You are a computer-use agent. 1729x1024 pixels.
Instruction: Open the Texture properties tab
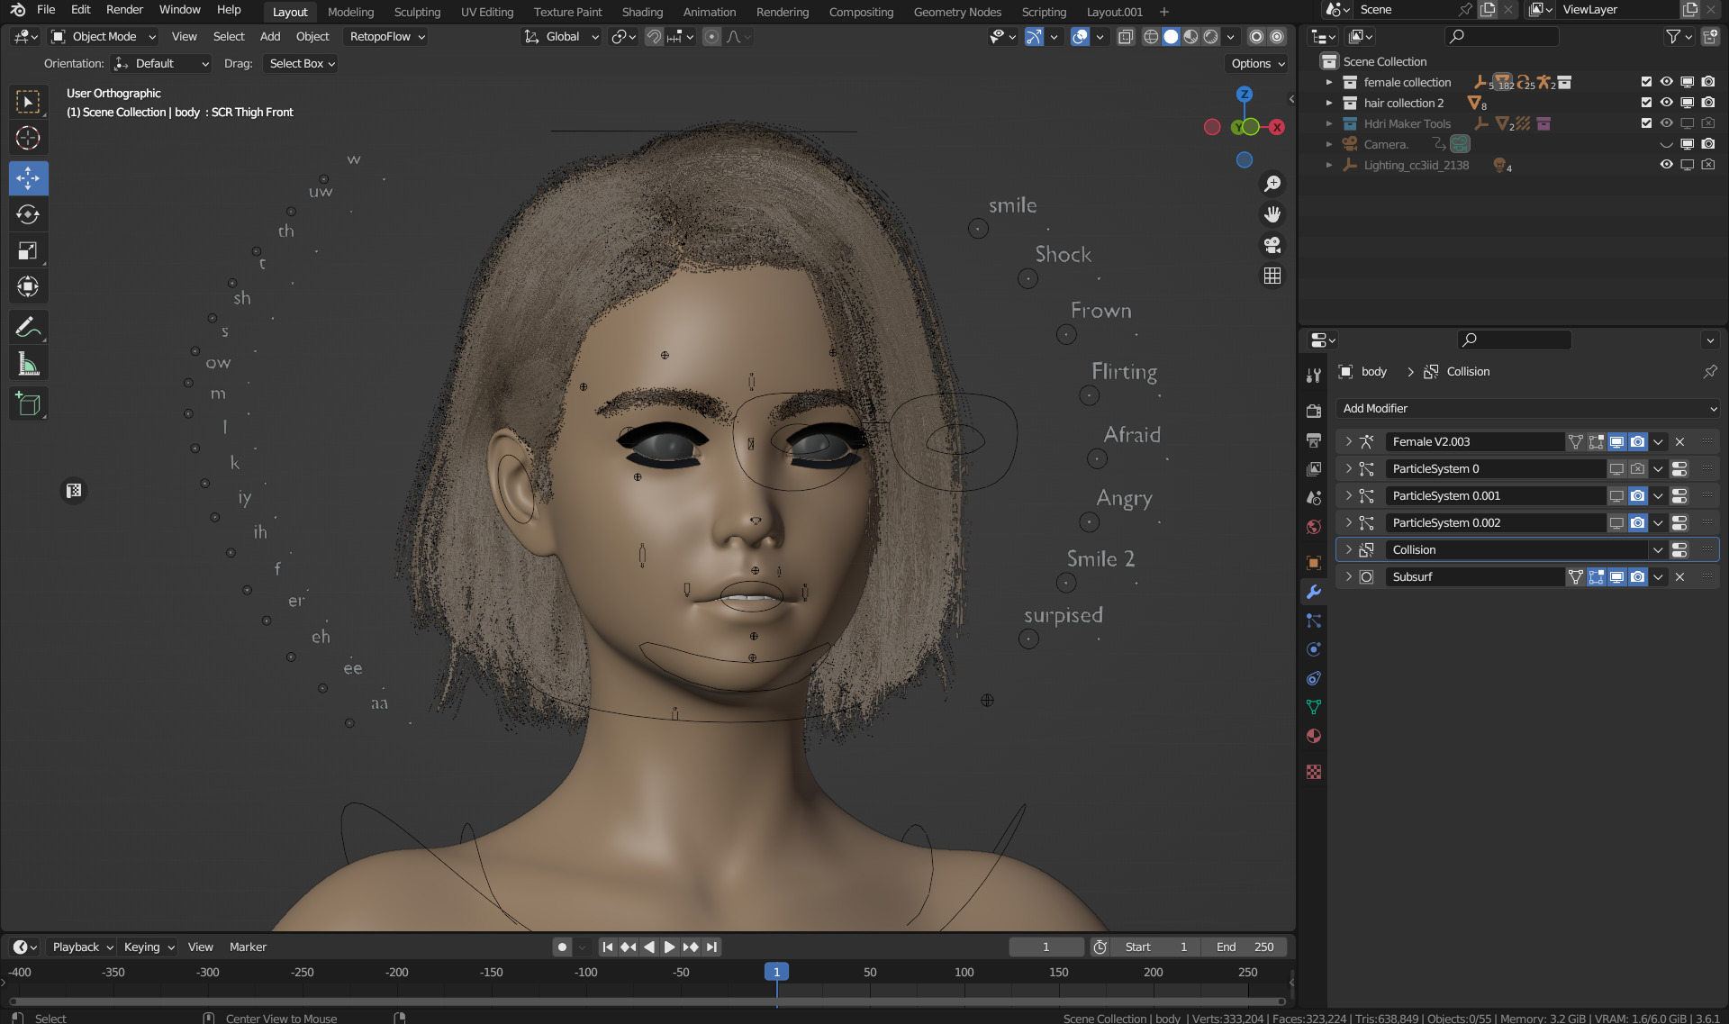click(1314, 772)
